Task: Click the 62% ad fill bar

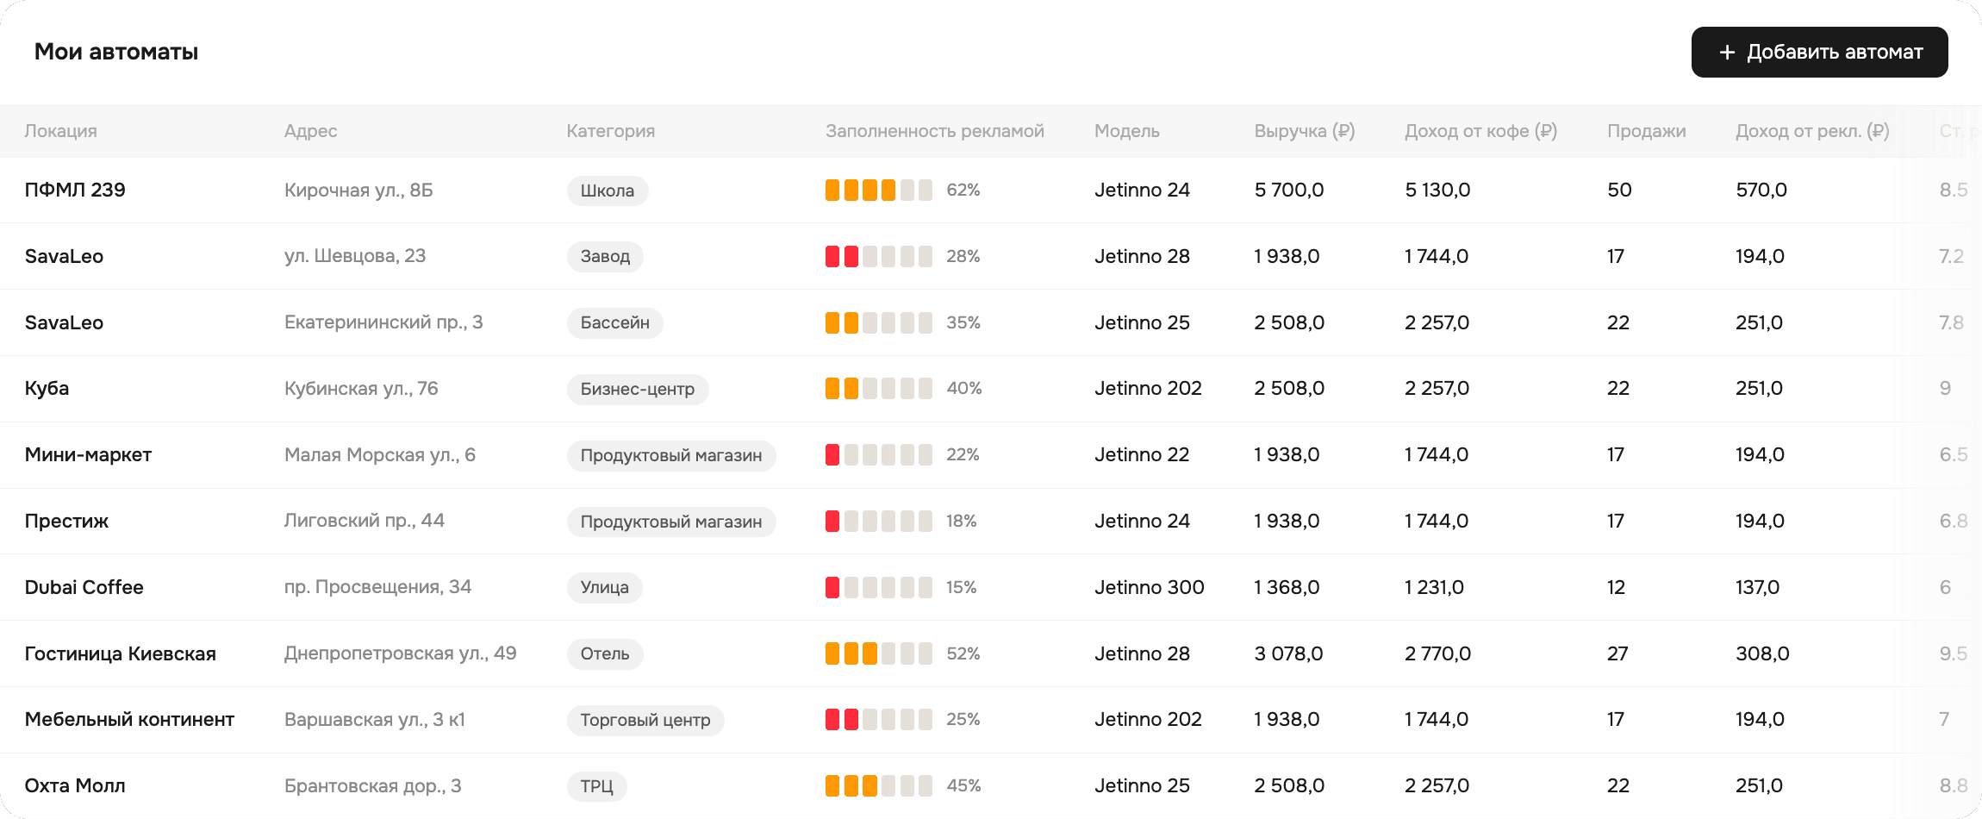Action: click(878, 190)
